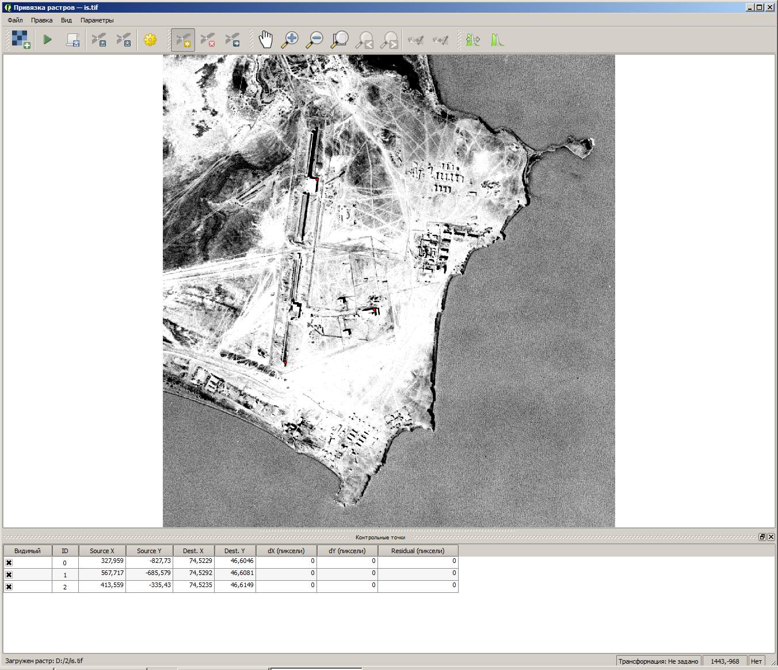The width and height of the screenshot is (778, 670).
Task: Click the Generate GDAL Script icon
Action: tap(73, 40)
